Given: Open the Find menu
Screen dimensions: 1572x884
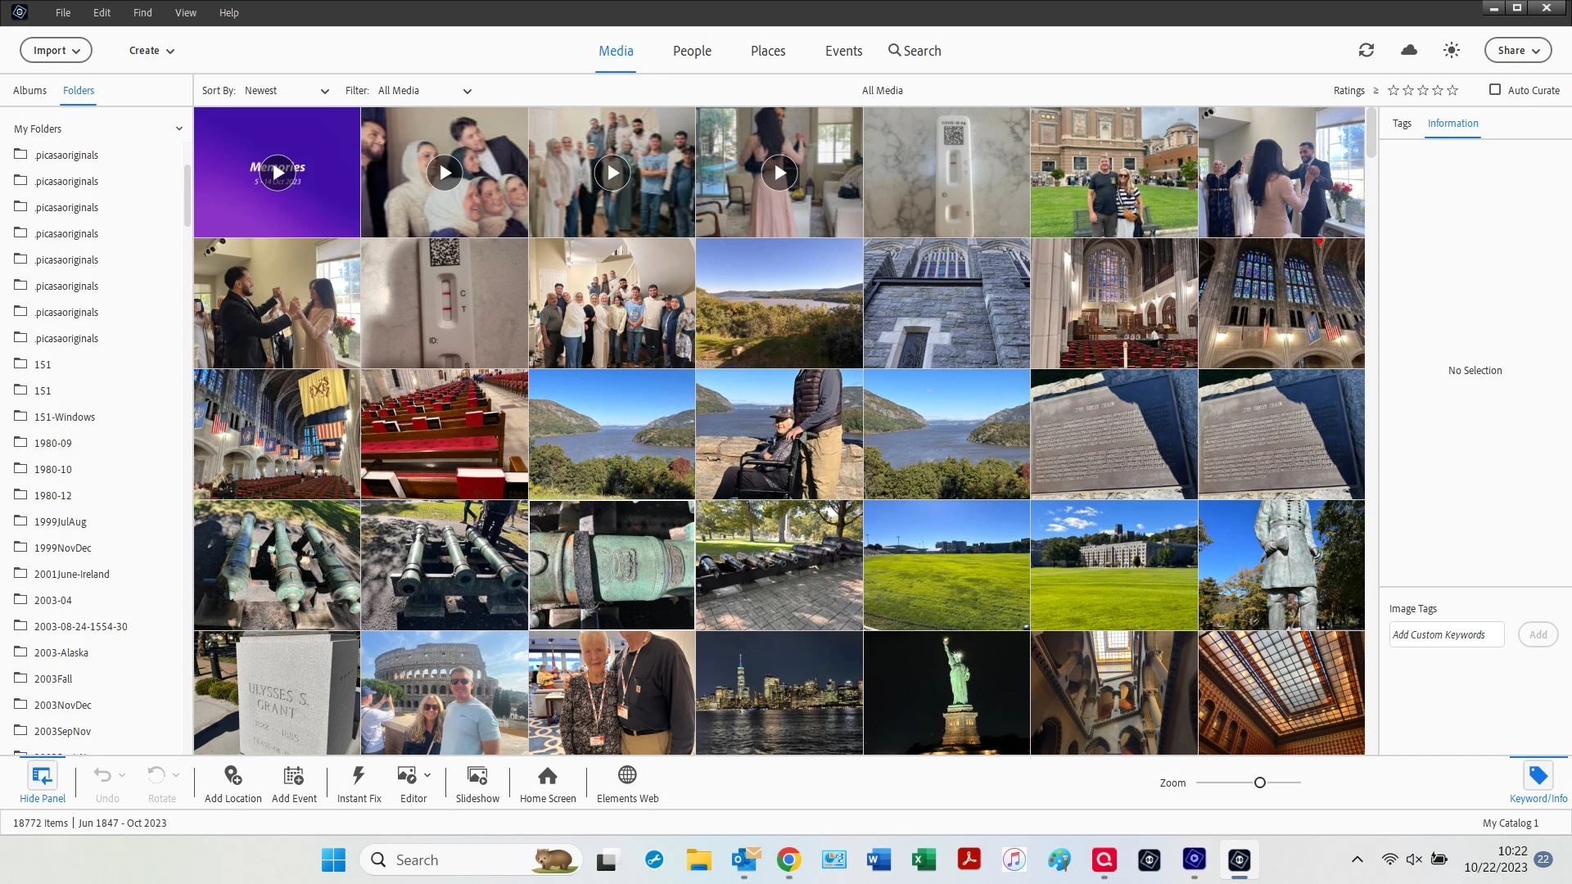Looking at the screenshot, I should point(142,12).
